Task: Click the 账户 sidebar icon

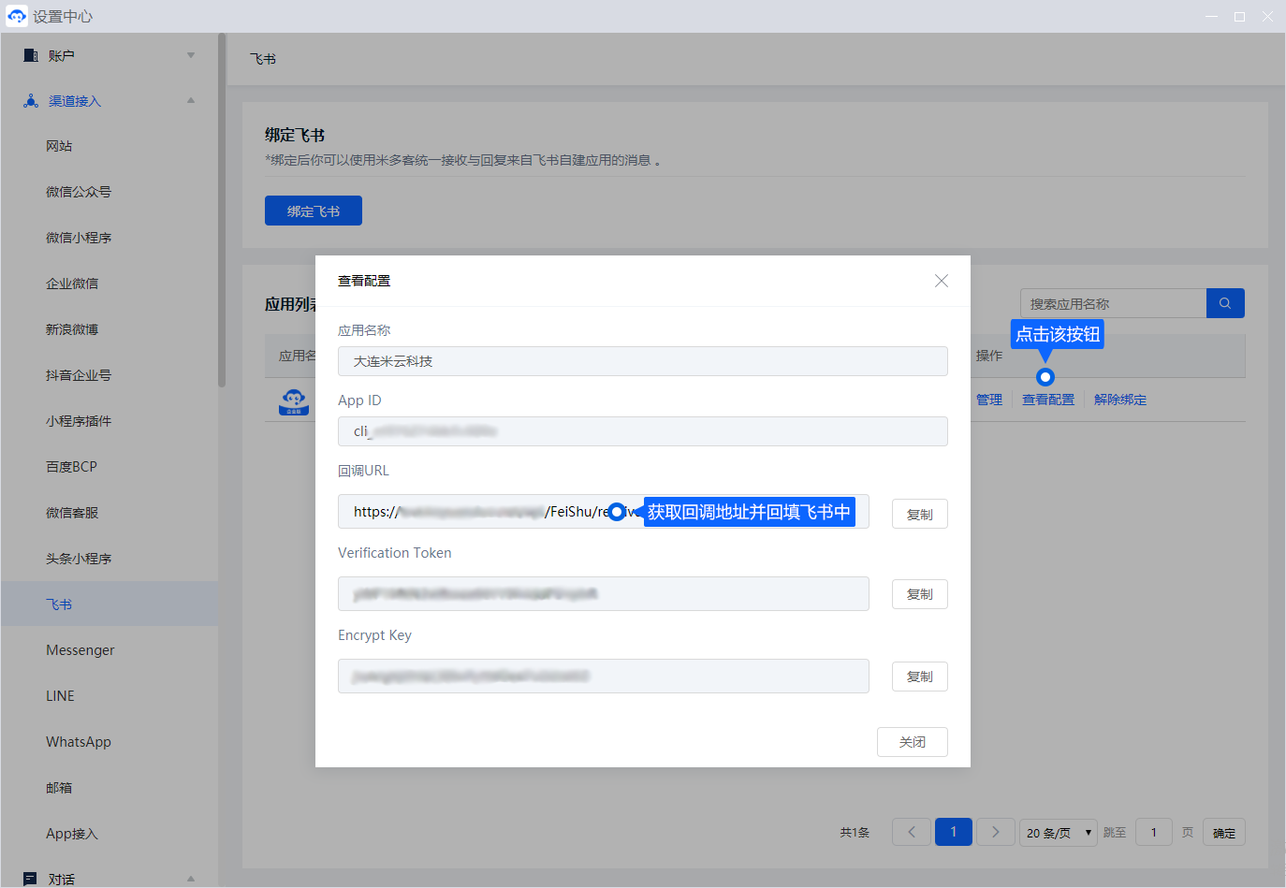Action: coord(31,55)
